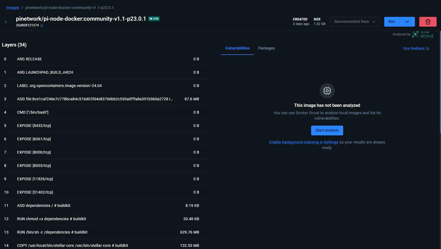Expand the Run button dropdown arrow
The image size is (441, 249).
pos(407,22)
